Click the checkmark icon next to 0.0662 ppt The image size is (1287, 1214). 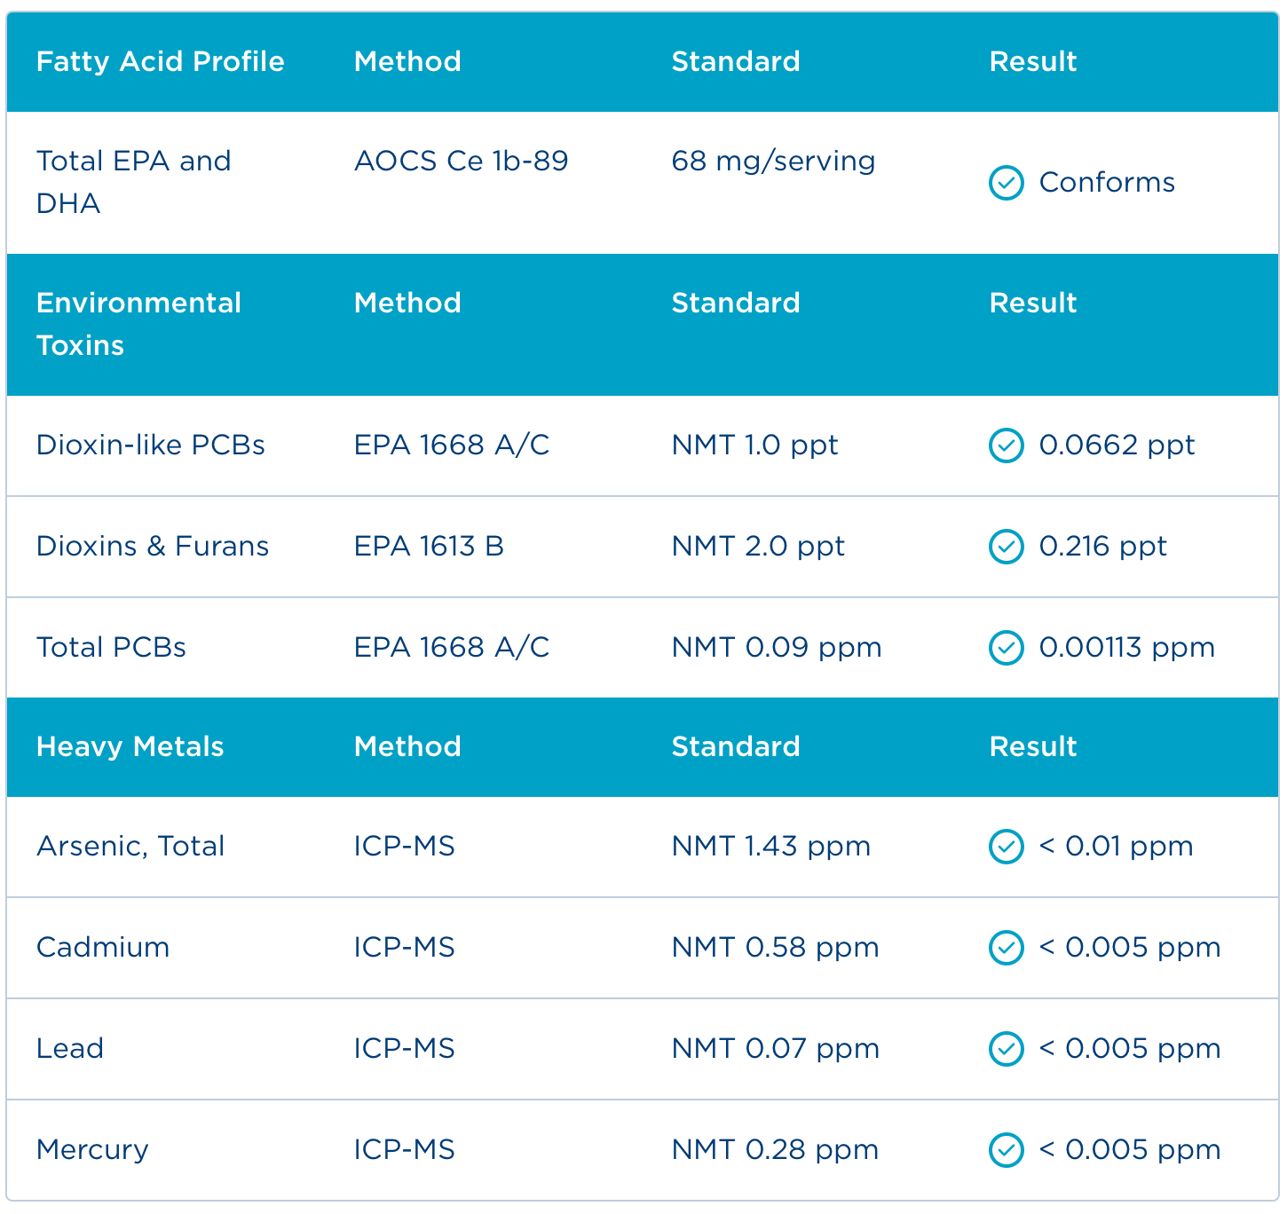click(x=1006, y=445)
